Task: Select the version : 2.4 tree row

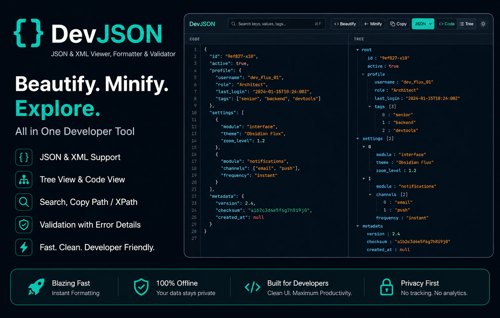Action: click(x=383, y=234)
